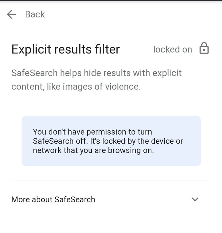Tap the "Back" text label
This screenshot has height=233, width=222.
point(35,15)
